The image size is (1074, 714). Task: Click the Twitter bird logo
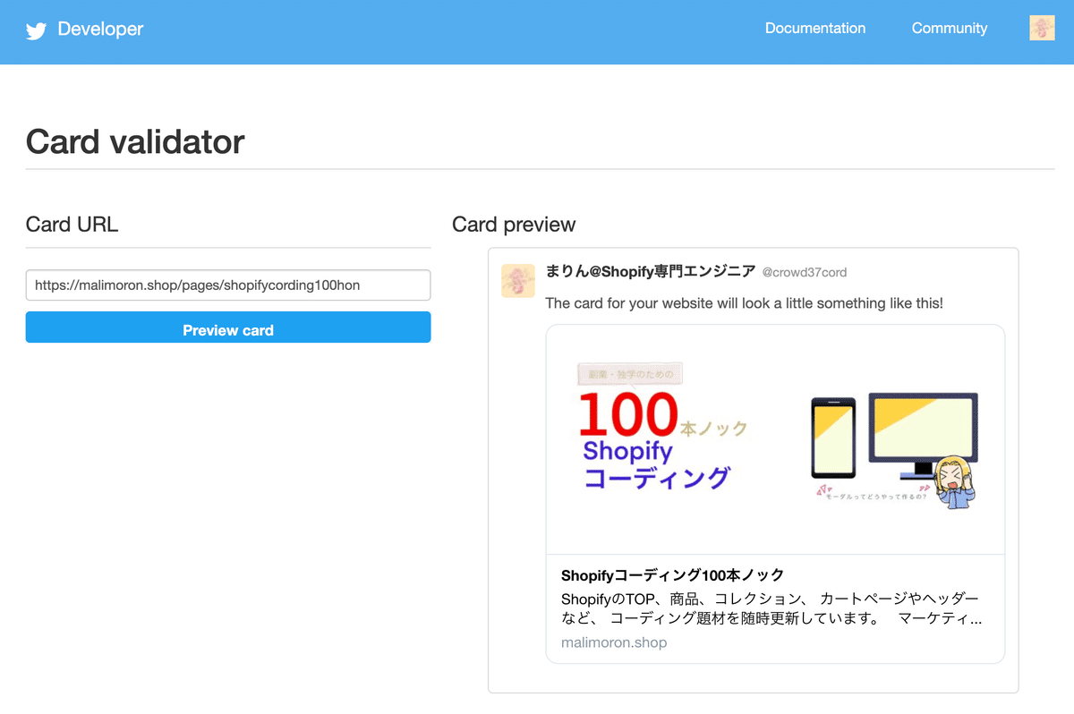(36, 31)
